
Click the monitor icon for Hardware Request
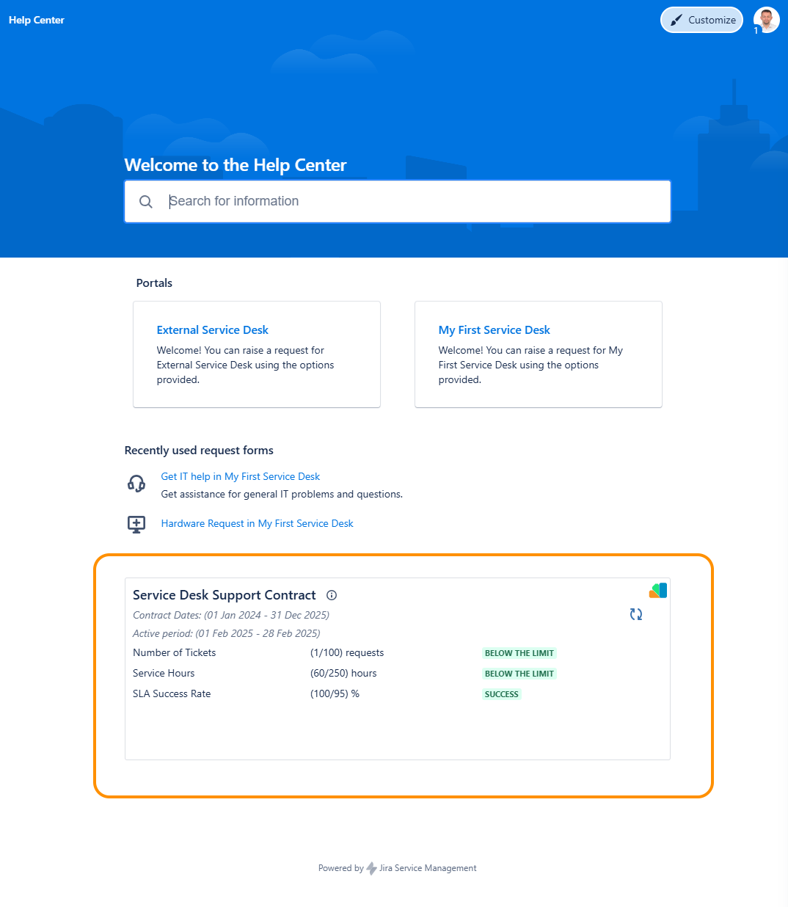(136, 524)
